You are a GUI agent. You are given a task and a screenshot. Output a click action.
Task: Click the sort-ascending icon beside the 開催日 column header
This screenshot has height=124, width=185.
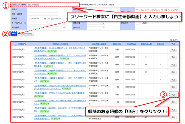pos(25,44)
